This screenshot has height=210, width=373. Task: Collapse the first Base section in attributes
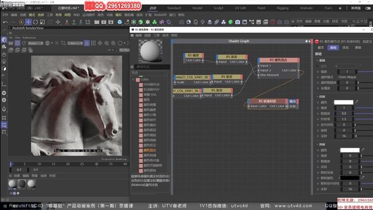coord(318,60)
